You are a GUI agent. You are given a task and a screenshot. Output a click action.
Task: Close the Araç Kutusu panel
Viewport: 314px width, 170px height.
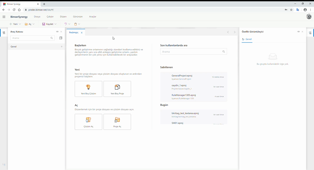(x=61, y=32)
